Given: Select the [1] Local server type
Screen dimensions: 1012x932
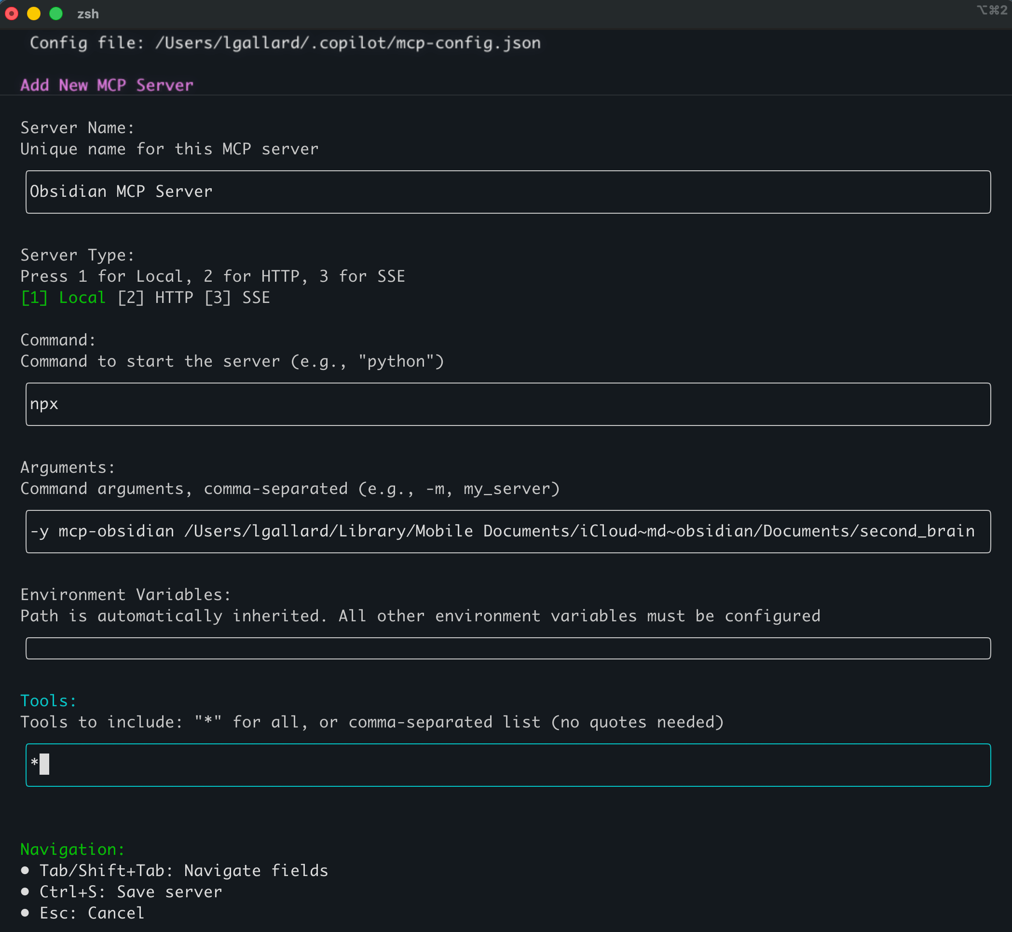Looking at the screenshot, I should 64,298.
